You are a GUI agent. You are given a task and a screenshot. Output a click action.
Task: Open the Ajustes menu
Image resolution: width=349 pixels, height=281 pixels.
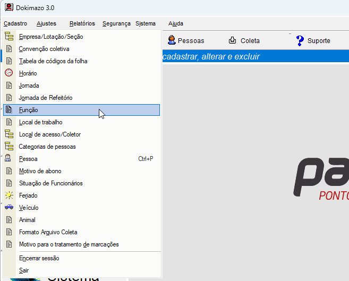click(46, 23)
